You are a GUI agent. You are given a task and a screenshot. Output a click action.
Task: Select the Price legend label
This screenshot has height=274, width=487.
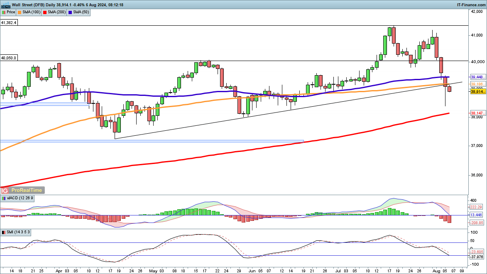(x=11, y=12)
